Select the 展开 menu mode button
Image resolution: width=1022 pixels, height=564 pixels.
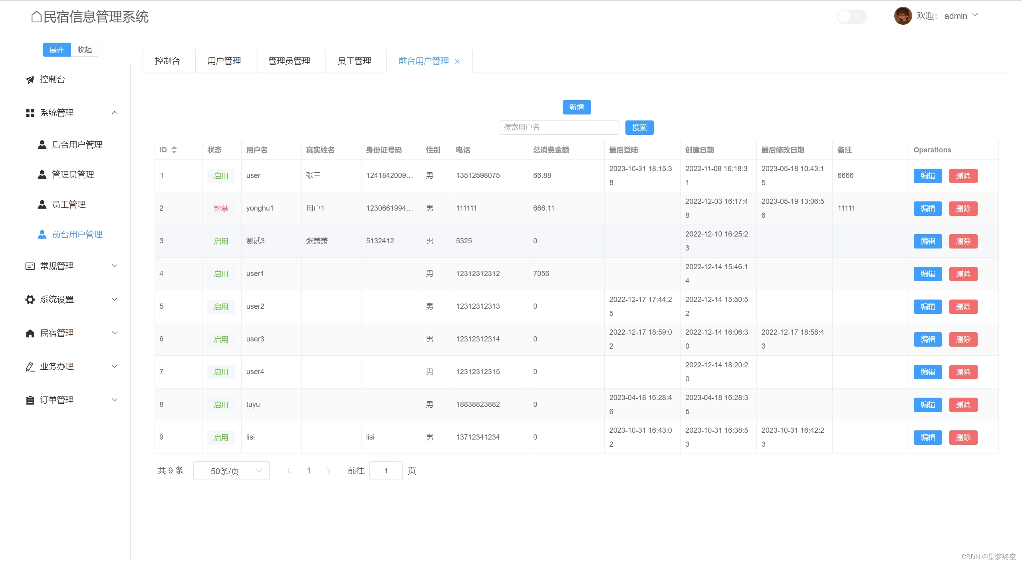[x=57, y=50]
